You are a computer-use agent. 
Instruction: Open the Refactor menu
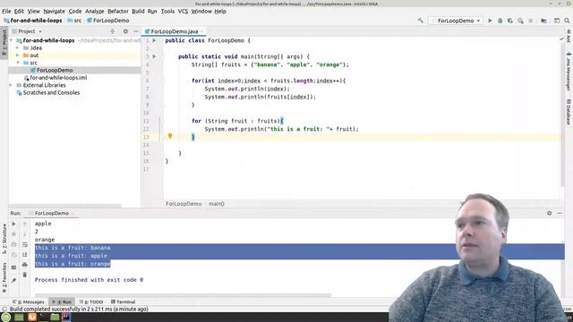point(118,12)
